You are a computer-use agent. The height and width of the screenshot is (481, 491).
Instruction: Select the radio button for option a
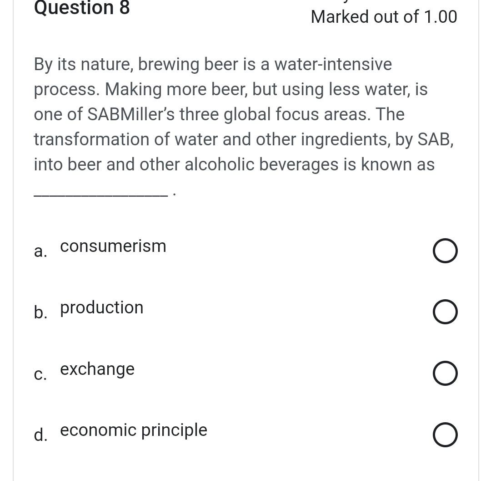tap(445, 251)
